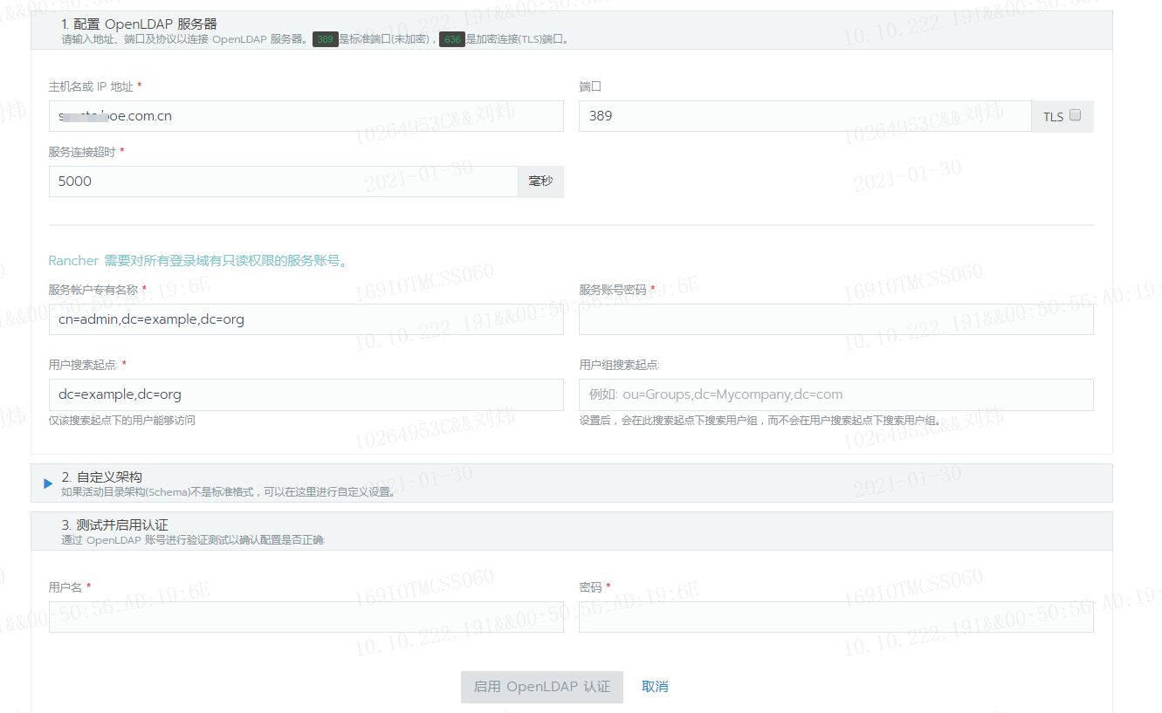
Task: Click the 用户组搜索起点 input field
Action: (x=836, y=394)
